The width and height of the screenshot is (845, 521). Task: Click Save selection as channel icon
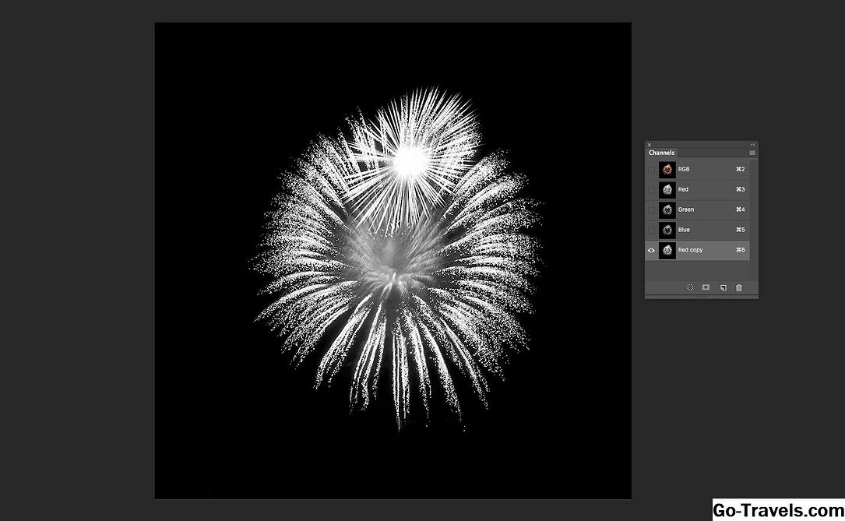point(706,287)
